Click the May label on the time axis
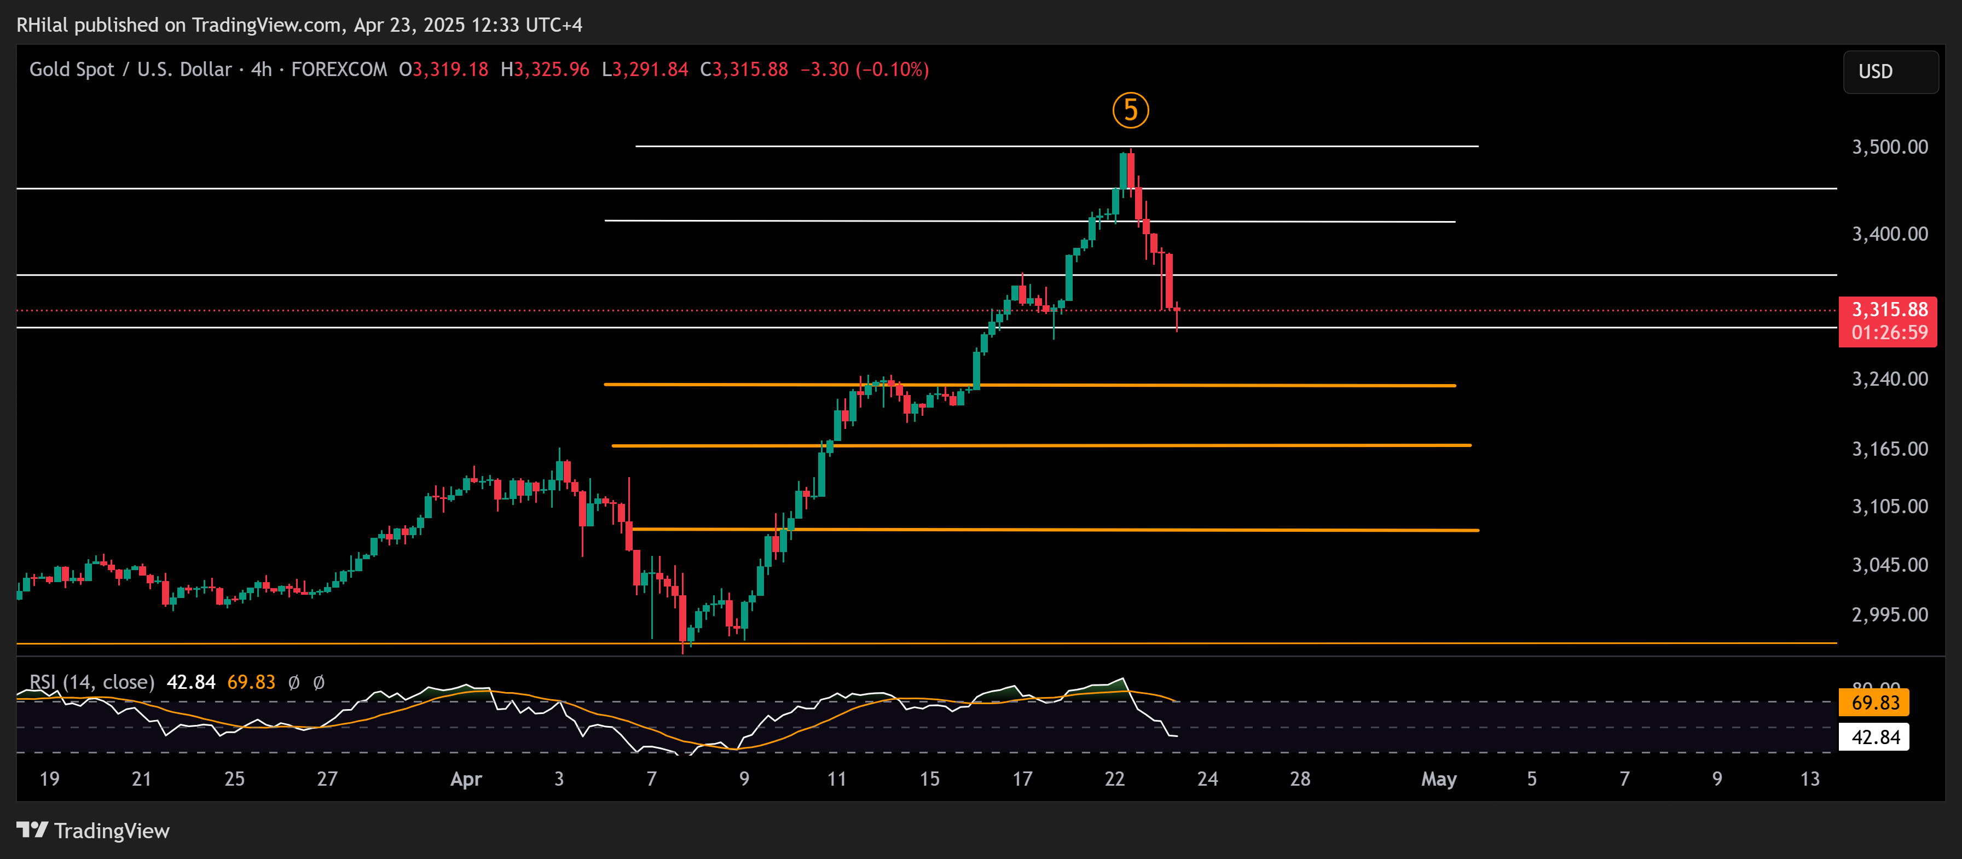This screenshot has height=859, width=1962. click(1439, 779)
